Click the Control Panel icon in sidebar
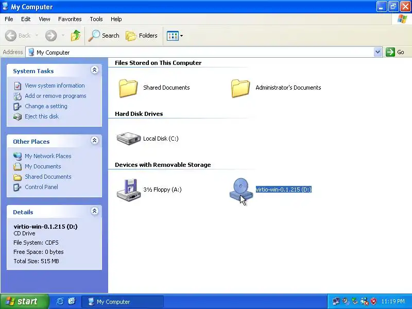412x309 pixels. tap(18, 187)
